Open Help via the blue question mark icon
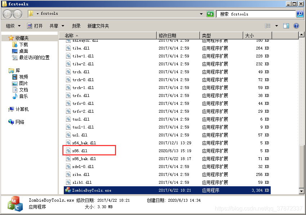 point(297,25)
